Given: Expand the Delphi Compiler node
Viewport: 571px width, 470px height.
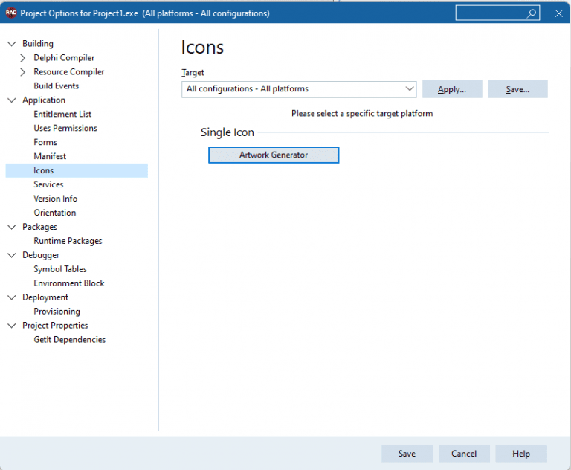Looking at the screenshot, I should pyautogui.click(x=22, y=58).
